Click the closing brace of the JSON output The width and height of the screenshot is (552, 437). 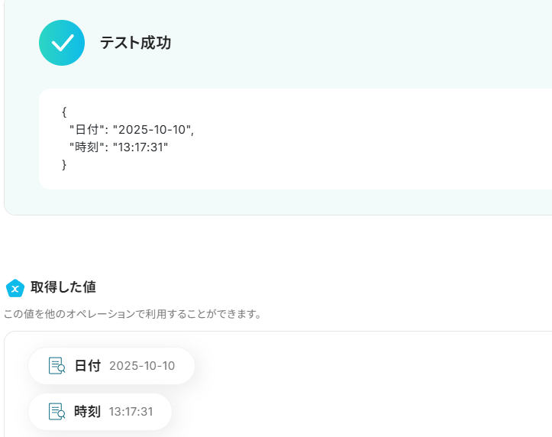point(64,164)
